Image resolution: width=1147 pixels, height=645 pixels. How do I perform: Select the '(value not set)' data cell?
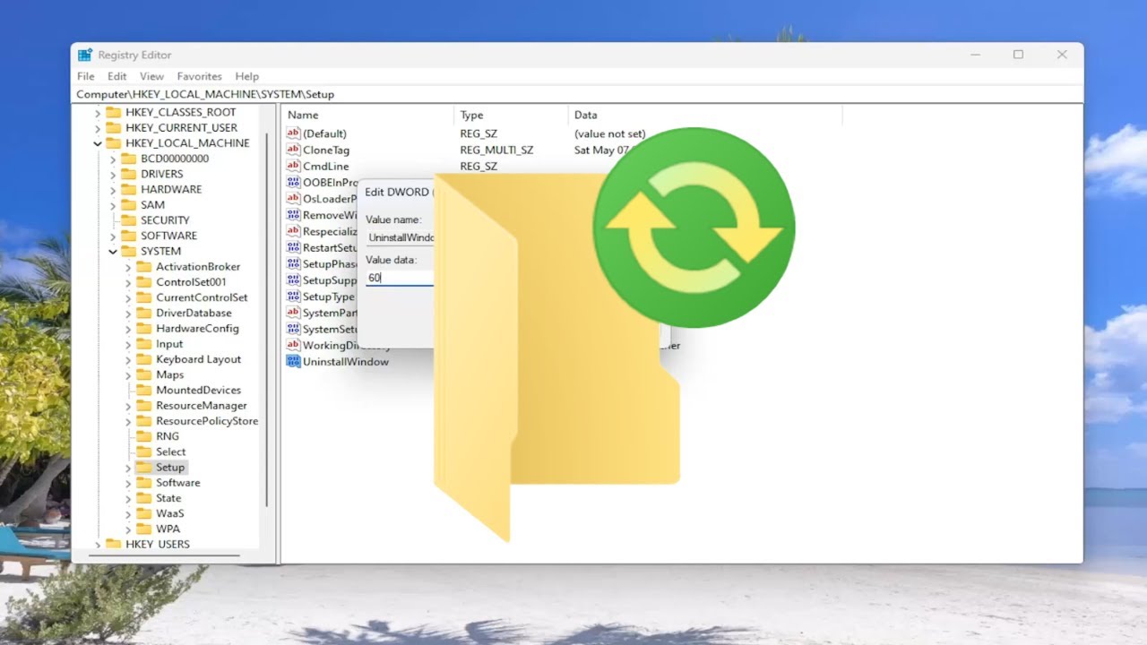pos(609,133)
